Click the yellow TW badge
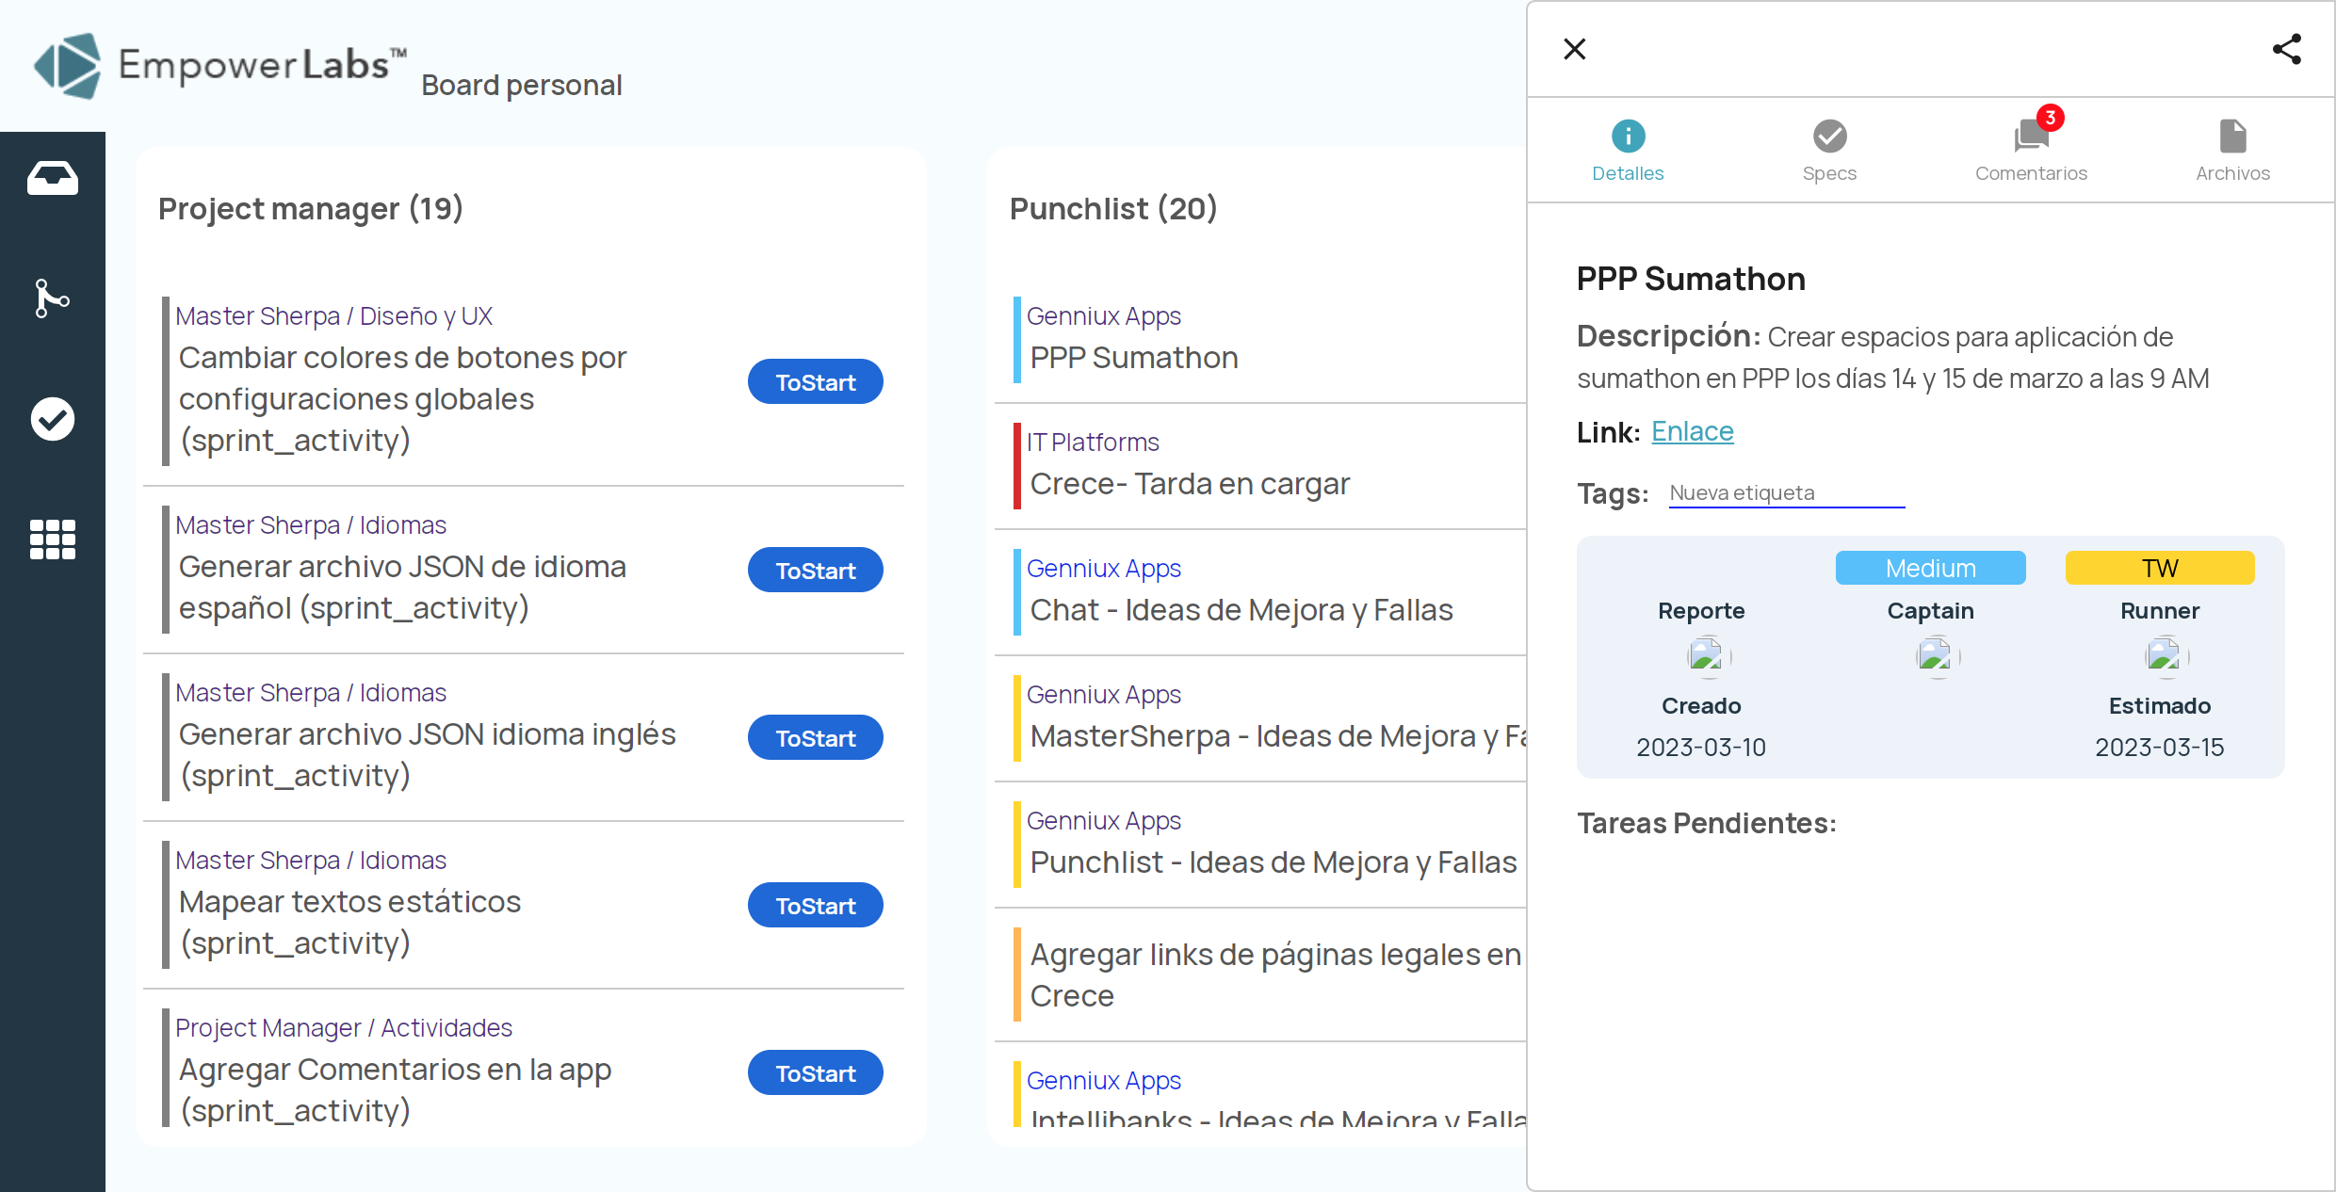 pyautogui.click(x=2160, y=568)
